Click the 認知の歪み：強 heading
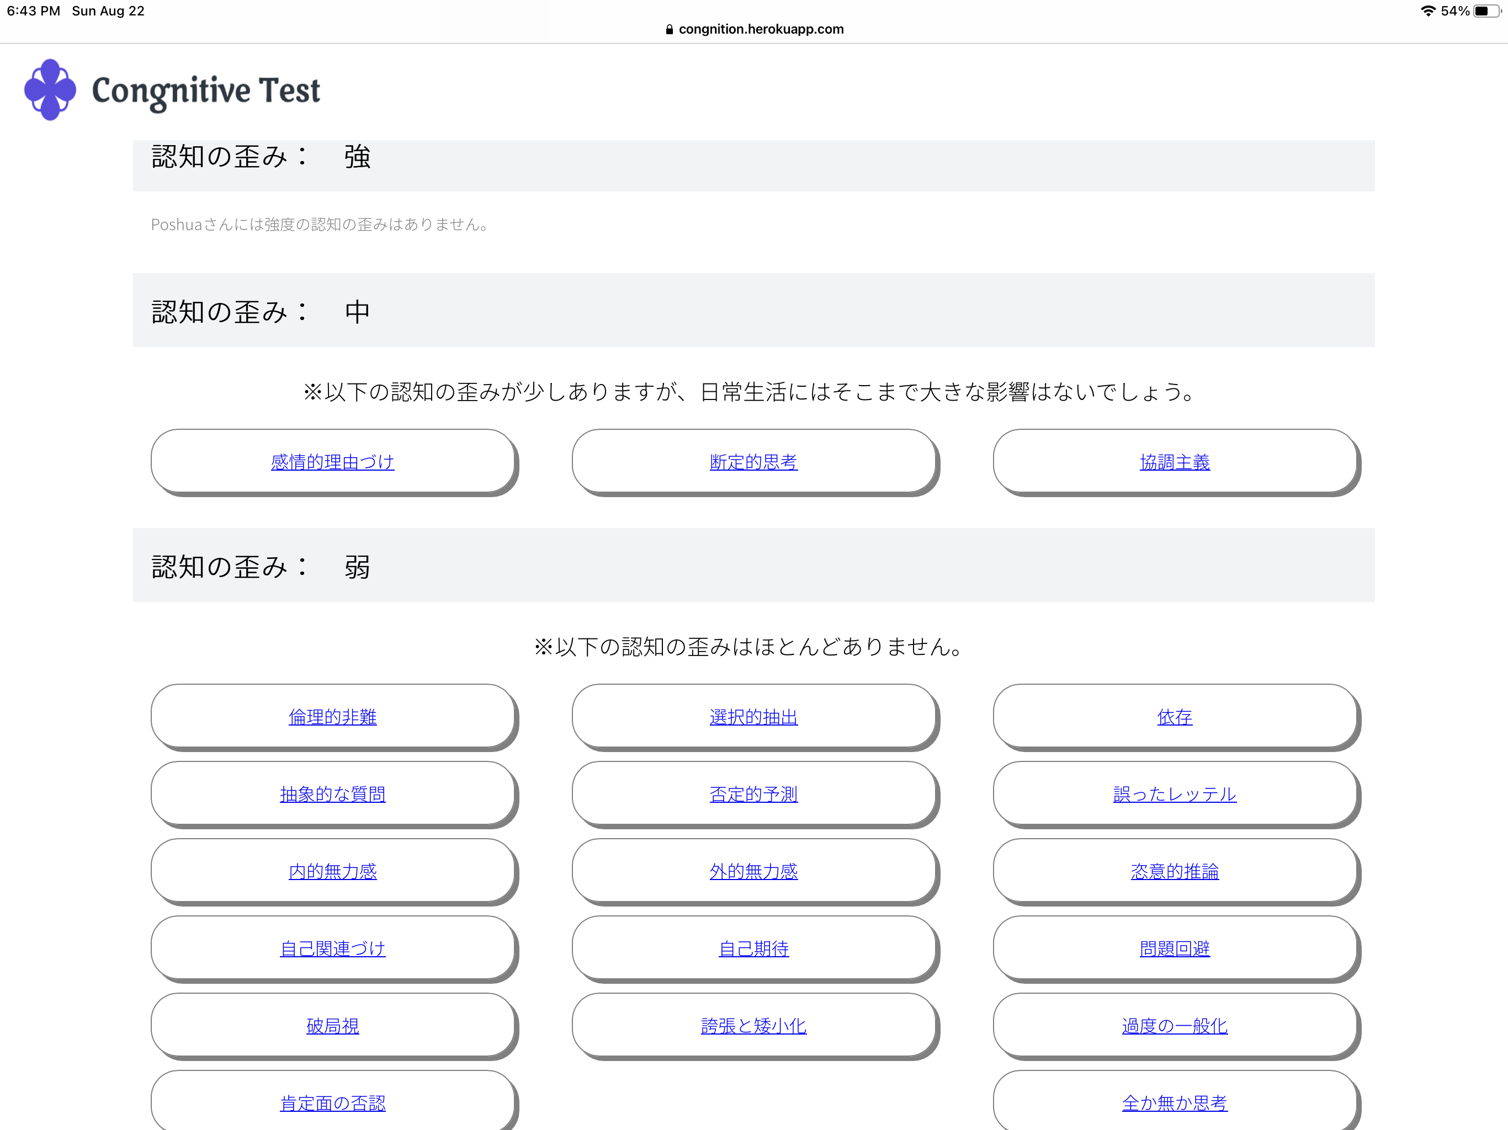The height and width of the screenshot is (1130, 1508). (261, 157)
